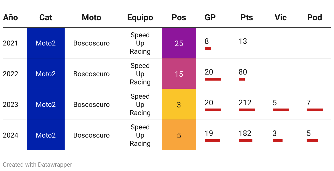Select the Boscoscuro cell in the 2024 row
The image size is (334, 171).
click(x=91, y=135)
